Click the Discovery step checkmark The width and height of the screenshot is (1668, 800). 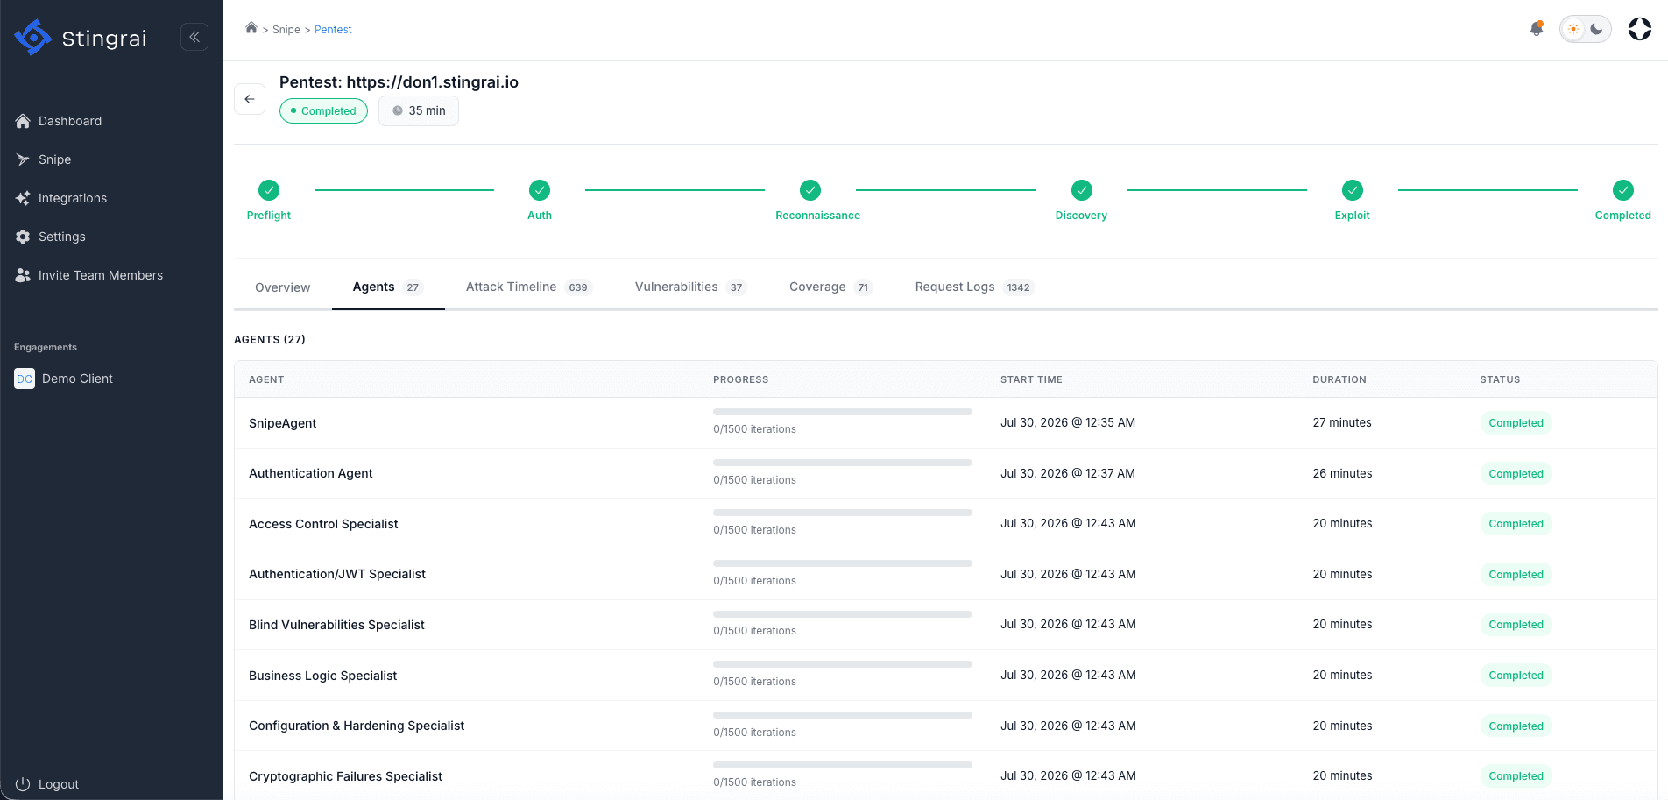(1082, 190)
